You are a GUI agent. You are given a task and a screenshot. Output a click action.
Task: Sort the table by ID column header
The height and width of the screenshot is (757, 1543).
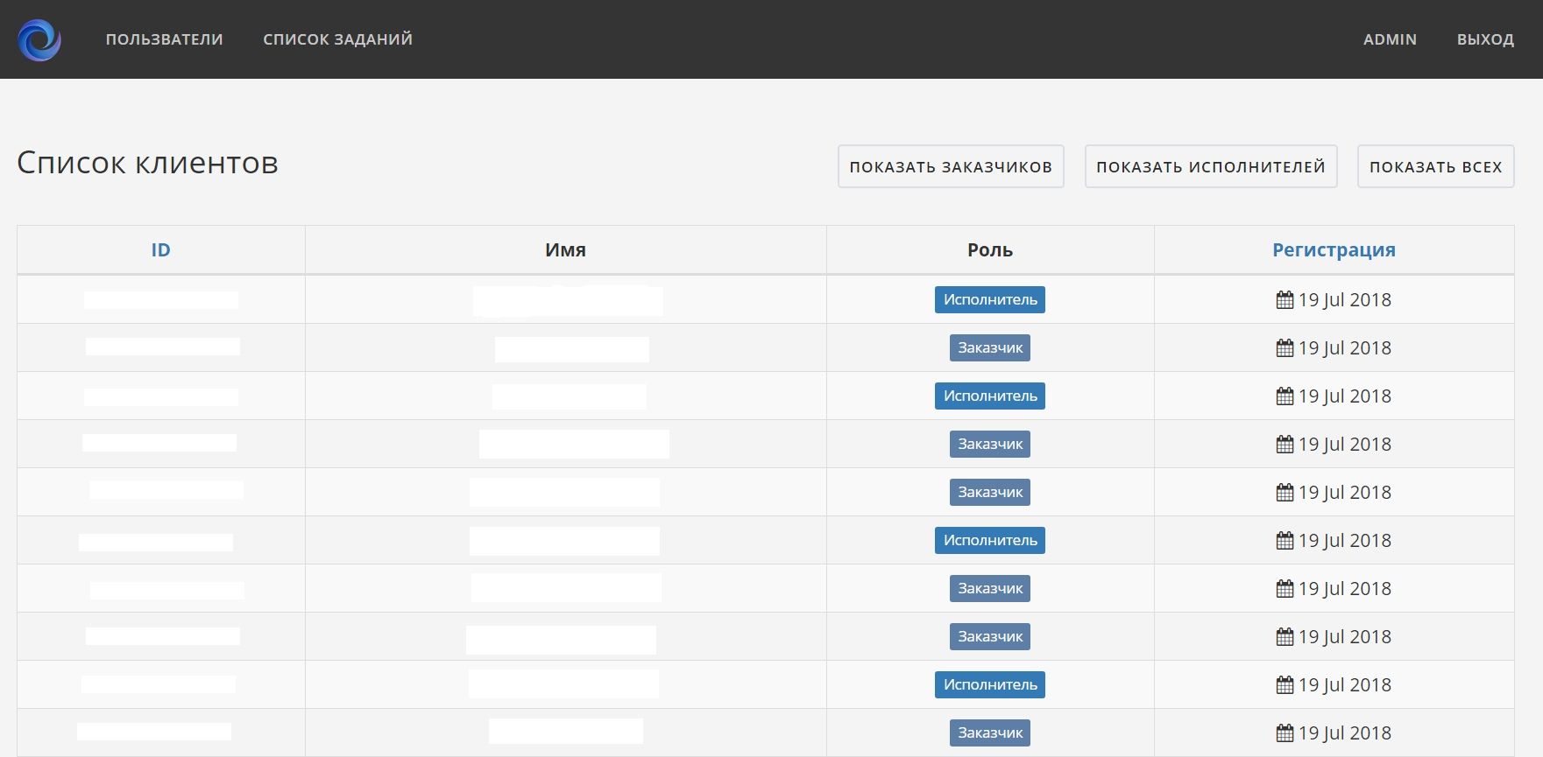pyautogui.click(x=160, y=250)
